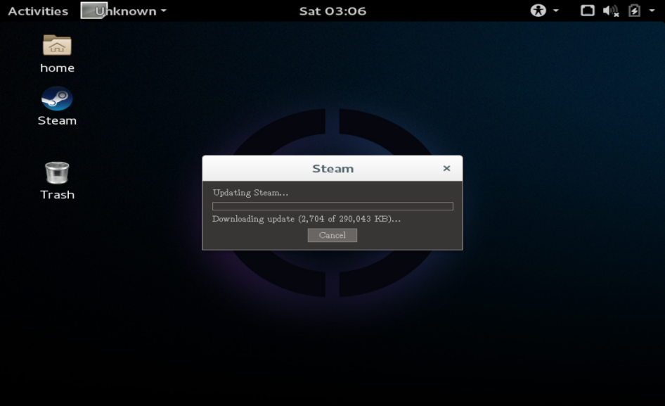The image size is (665, 406).
Task: Click the Updating Steam... text
Action: point(250,193)
